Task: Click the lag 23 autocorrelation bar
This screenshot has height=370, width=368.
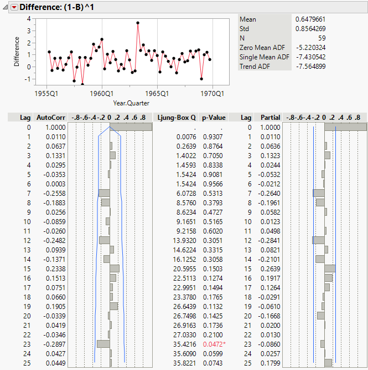Action: [x=103, y=344]
